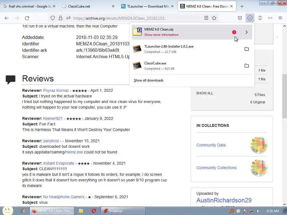Switch to the fnaf vhs criminal Google tab
Screen dimensions: 287x215
(29, 6)
